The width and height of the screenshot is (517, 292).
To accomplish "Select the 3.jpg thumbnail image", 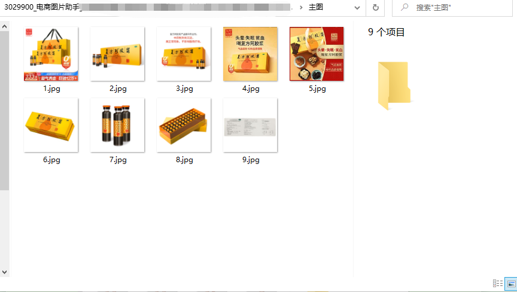I will (184, 54).
